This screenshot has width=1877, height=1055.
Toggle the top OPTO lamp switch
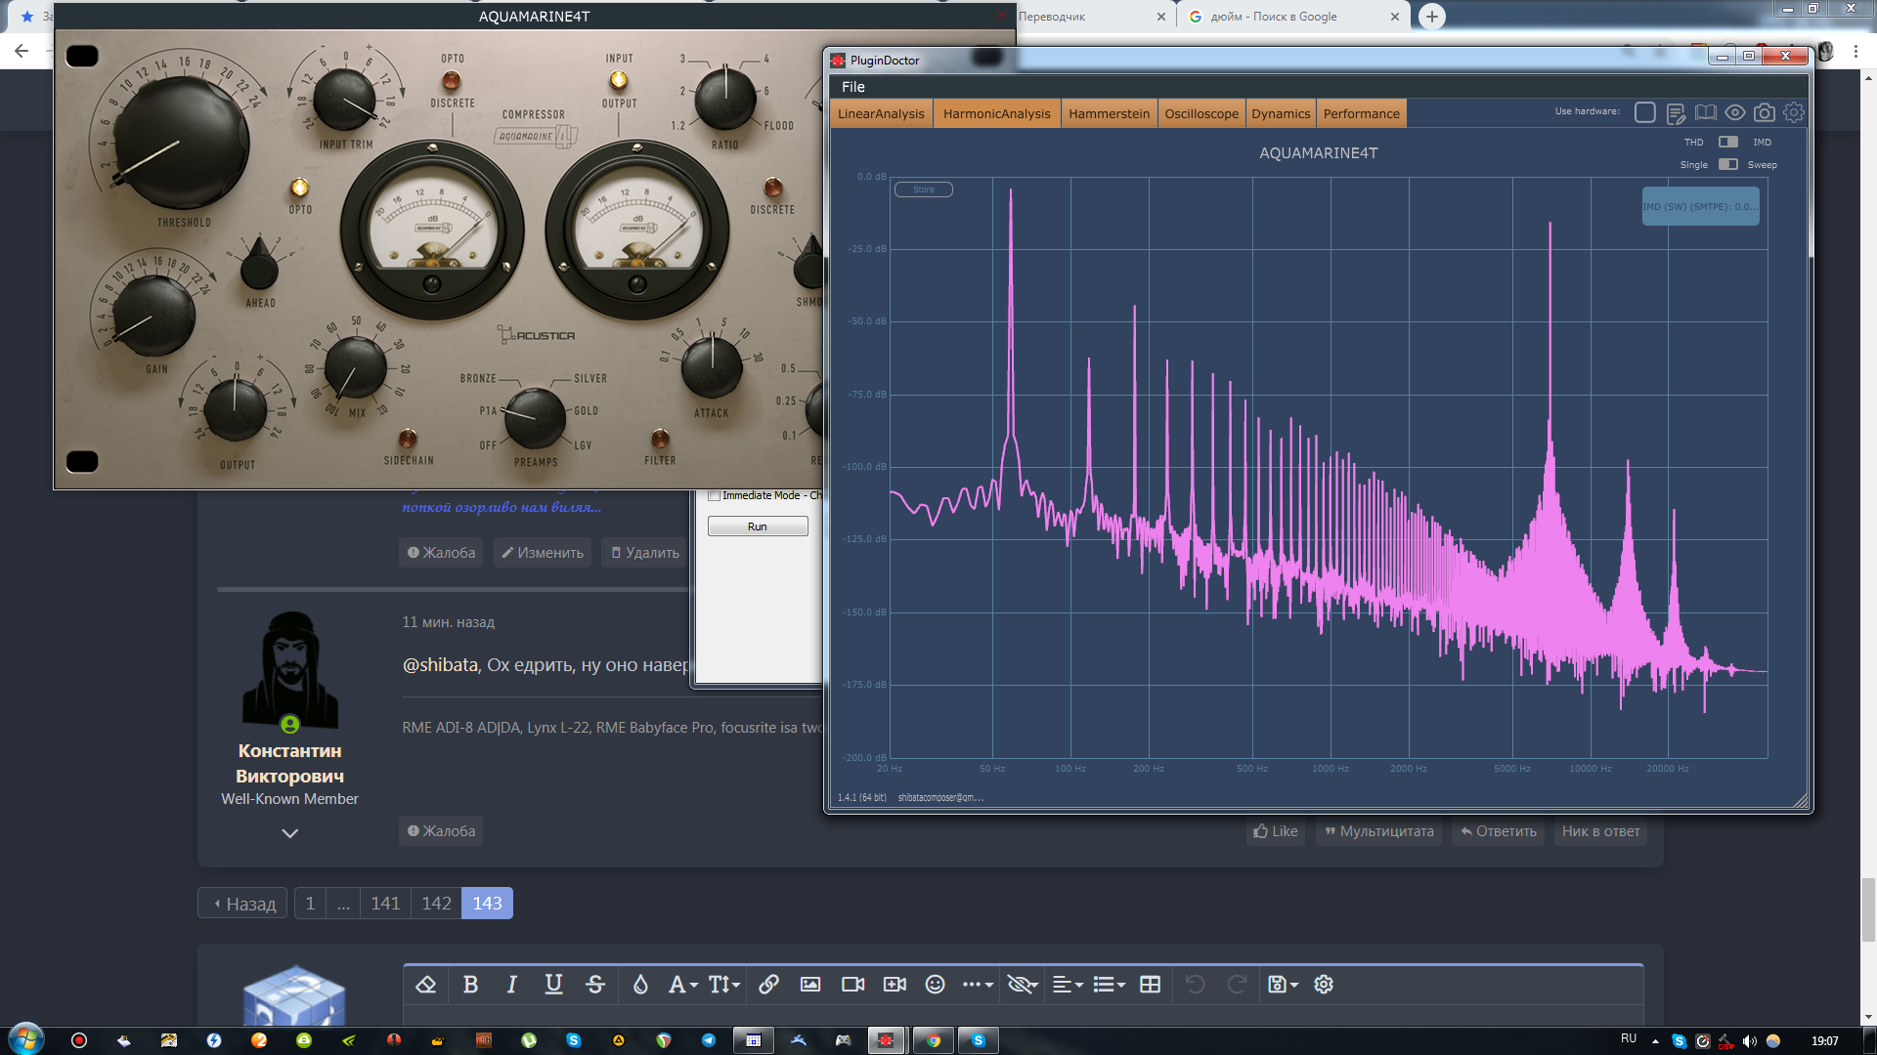tap(452, 80)
